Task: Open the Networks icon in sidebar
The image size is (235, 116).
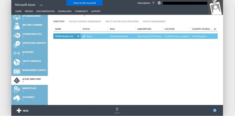Action: click(17, 53)
